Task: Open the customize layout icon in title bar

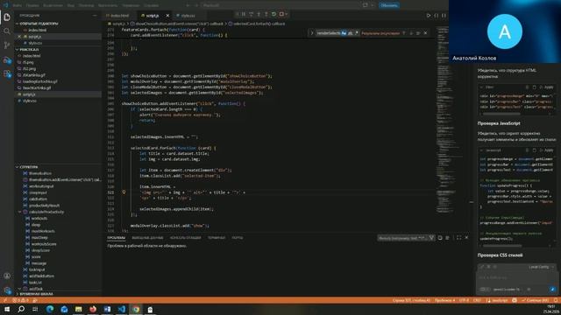Action: tap(365, 5)
